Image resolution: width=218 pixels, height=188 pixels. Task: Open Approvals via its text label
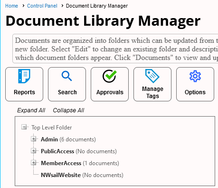110,92
